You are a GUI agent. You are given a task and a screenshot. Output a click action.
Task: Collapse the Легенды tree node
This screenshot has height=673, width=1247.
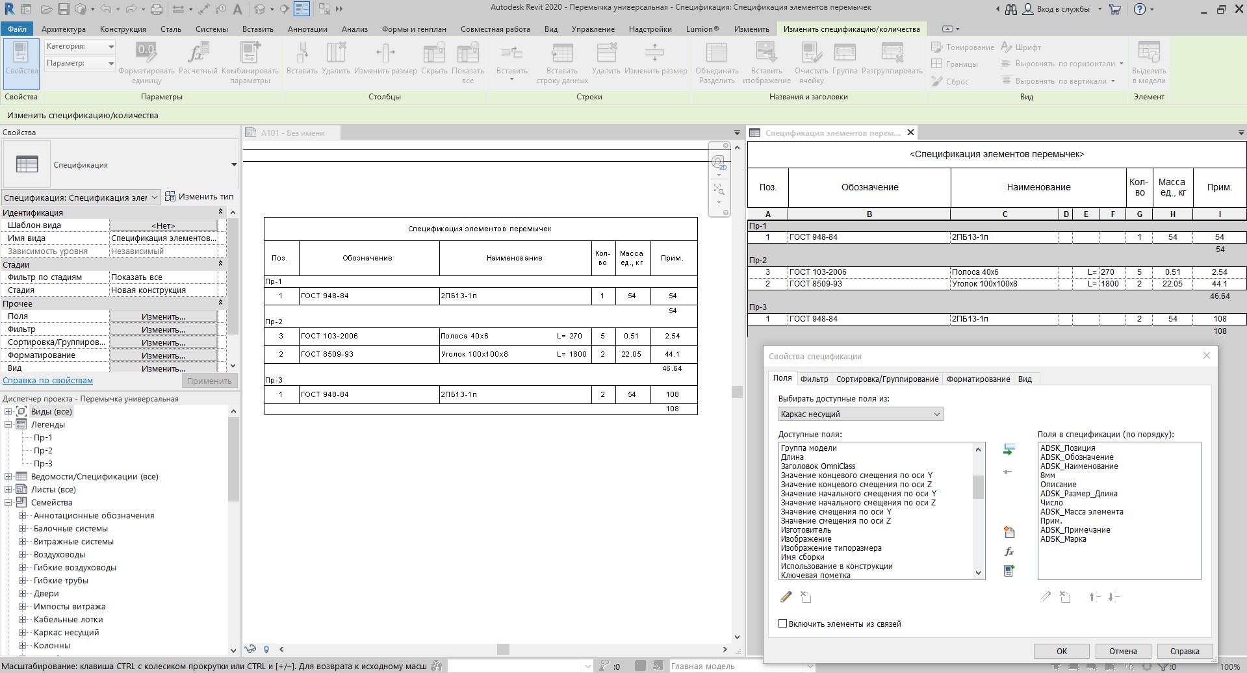8,425
